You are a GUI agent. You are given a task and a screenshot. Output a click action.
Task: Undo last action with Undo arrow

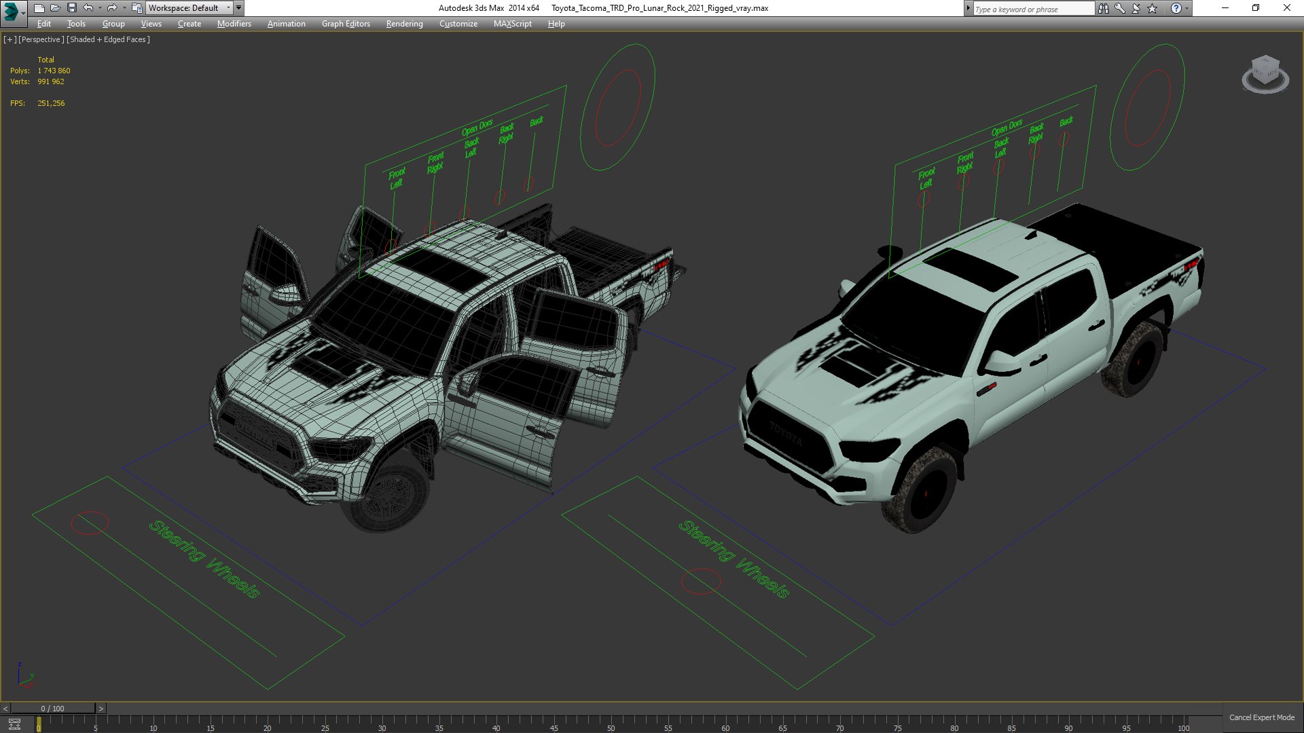[88, 8]
